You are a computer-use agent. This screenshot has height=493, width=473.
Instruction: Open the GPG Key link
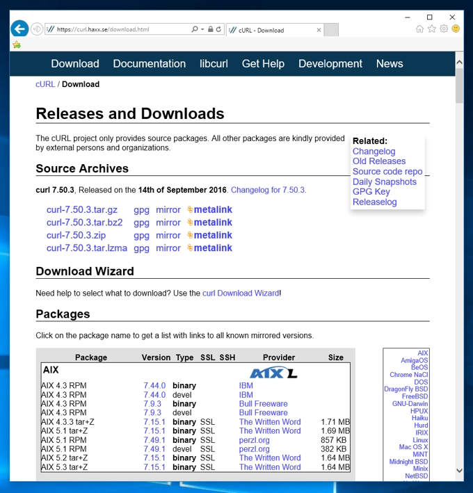click(x=371, y=192)
